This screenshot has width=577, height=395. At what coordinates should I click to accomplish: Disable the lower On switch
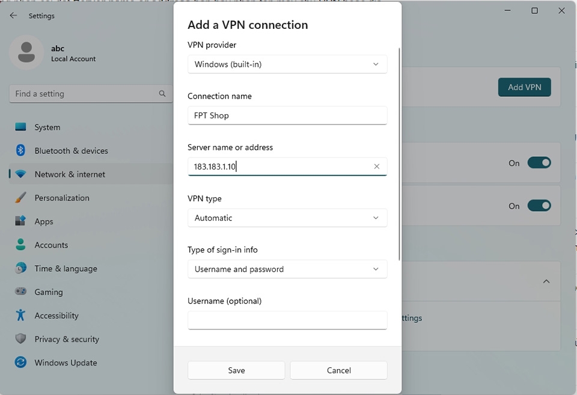[539, 206]
